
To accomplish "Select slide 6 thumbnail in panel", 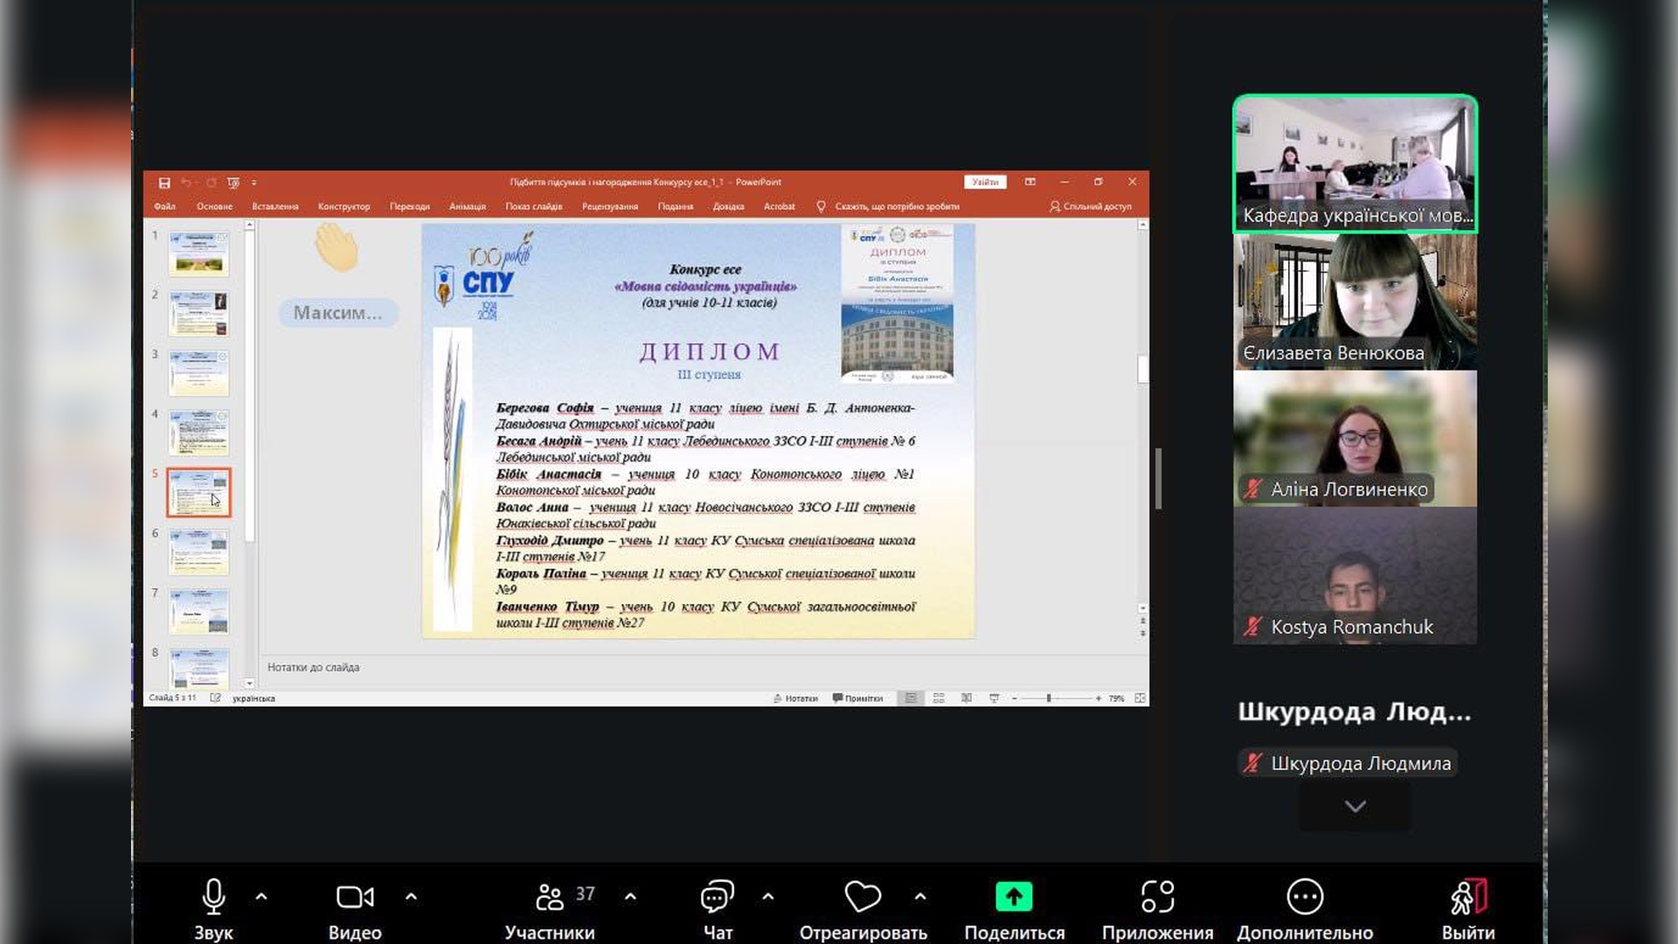I will pyautogui.click(x=199, y=552).
